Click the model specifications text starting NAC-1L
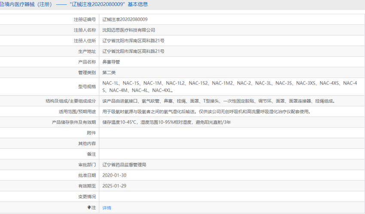The image size is (365, 214). pyautogui.click(x=230, y=87)
